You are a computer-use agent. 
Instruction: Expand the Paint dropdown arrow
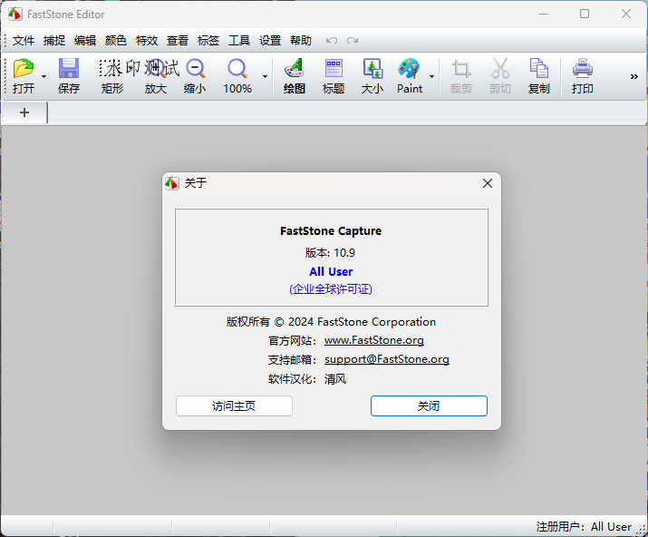point(432,76)
